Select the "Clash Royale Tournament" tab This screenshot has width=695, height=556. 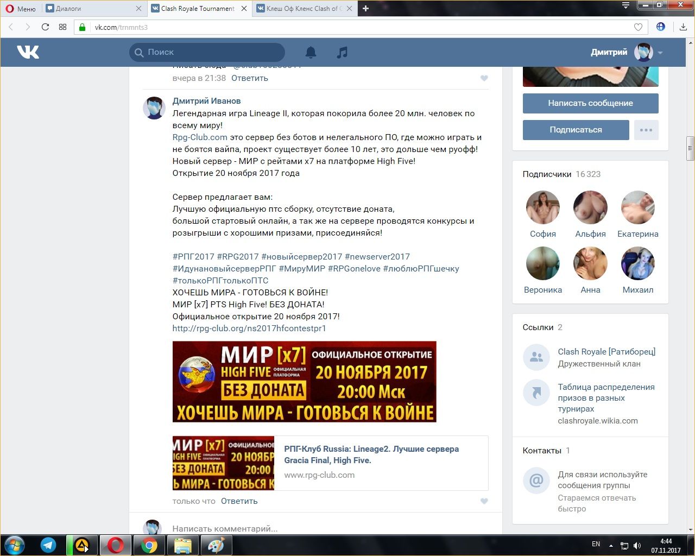(x=199, y=9)
